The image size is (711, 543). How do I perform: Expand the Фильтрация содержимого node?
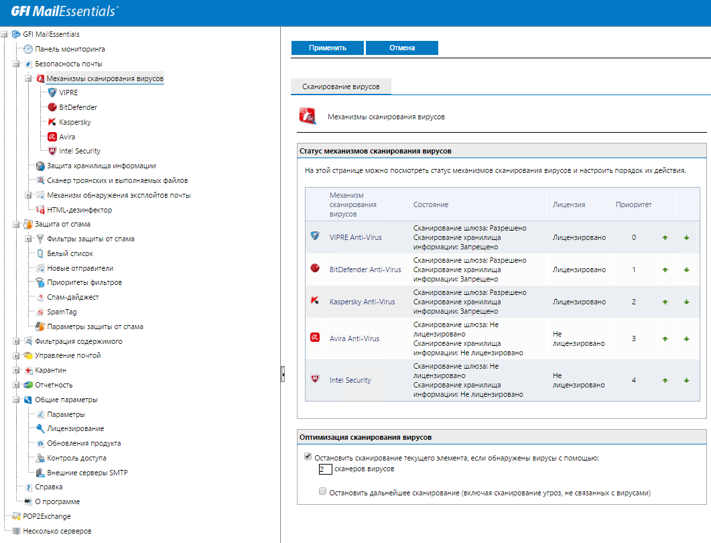16,341
